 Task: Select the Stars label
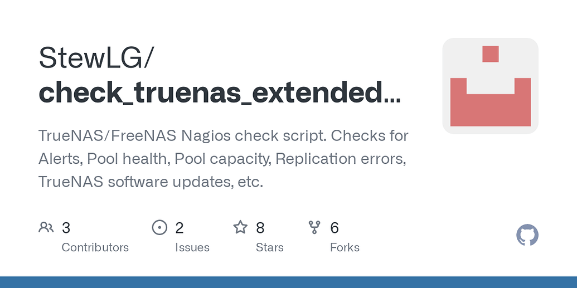[270, 247]
